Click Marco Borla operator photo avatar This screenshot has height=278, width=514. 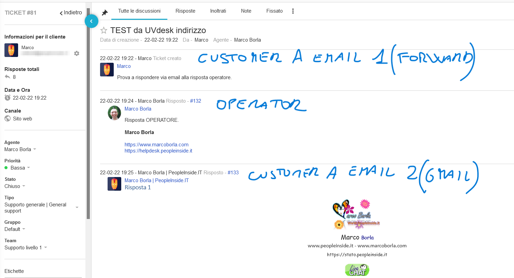point(114,113)
